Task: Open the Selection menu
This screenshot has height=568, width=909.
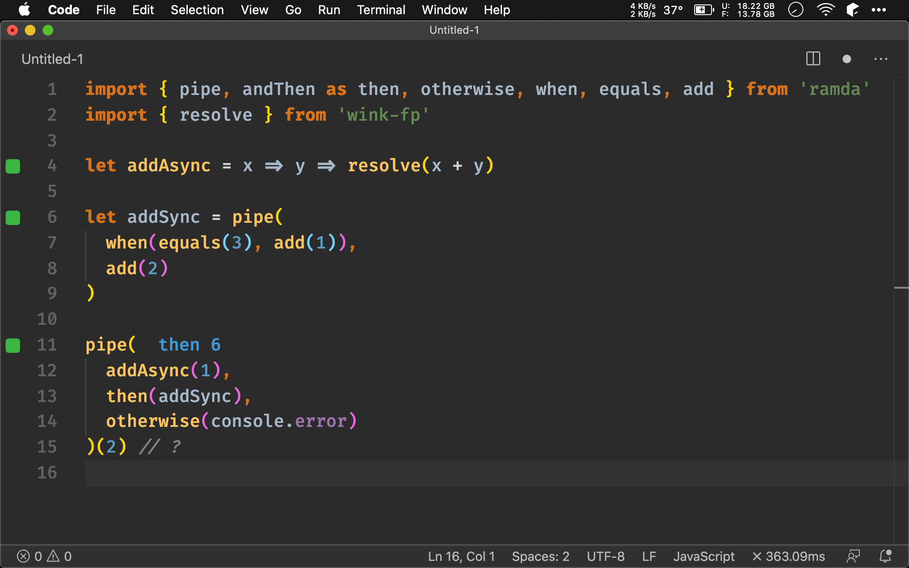Action: [197, 10]
